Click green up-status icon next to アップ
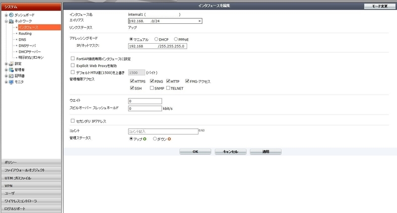This screenshot has width=397, height=213. click(145, 139)
